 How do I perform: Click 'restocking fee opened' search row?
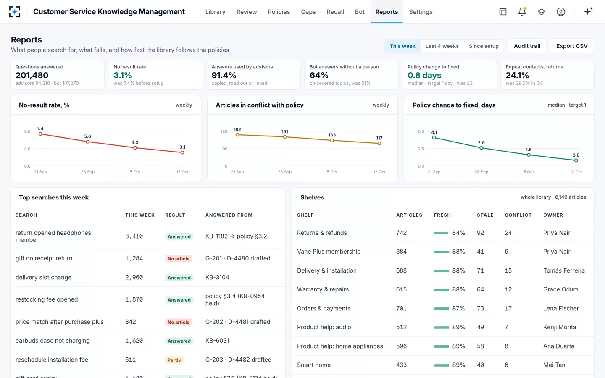pos(148,299)
